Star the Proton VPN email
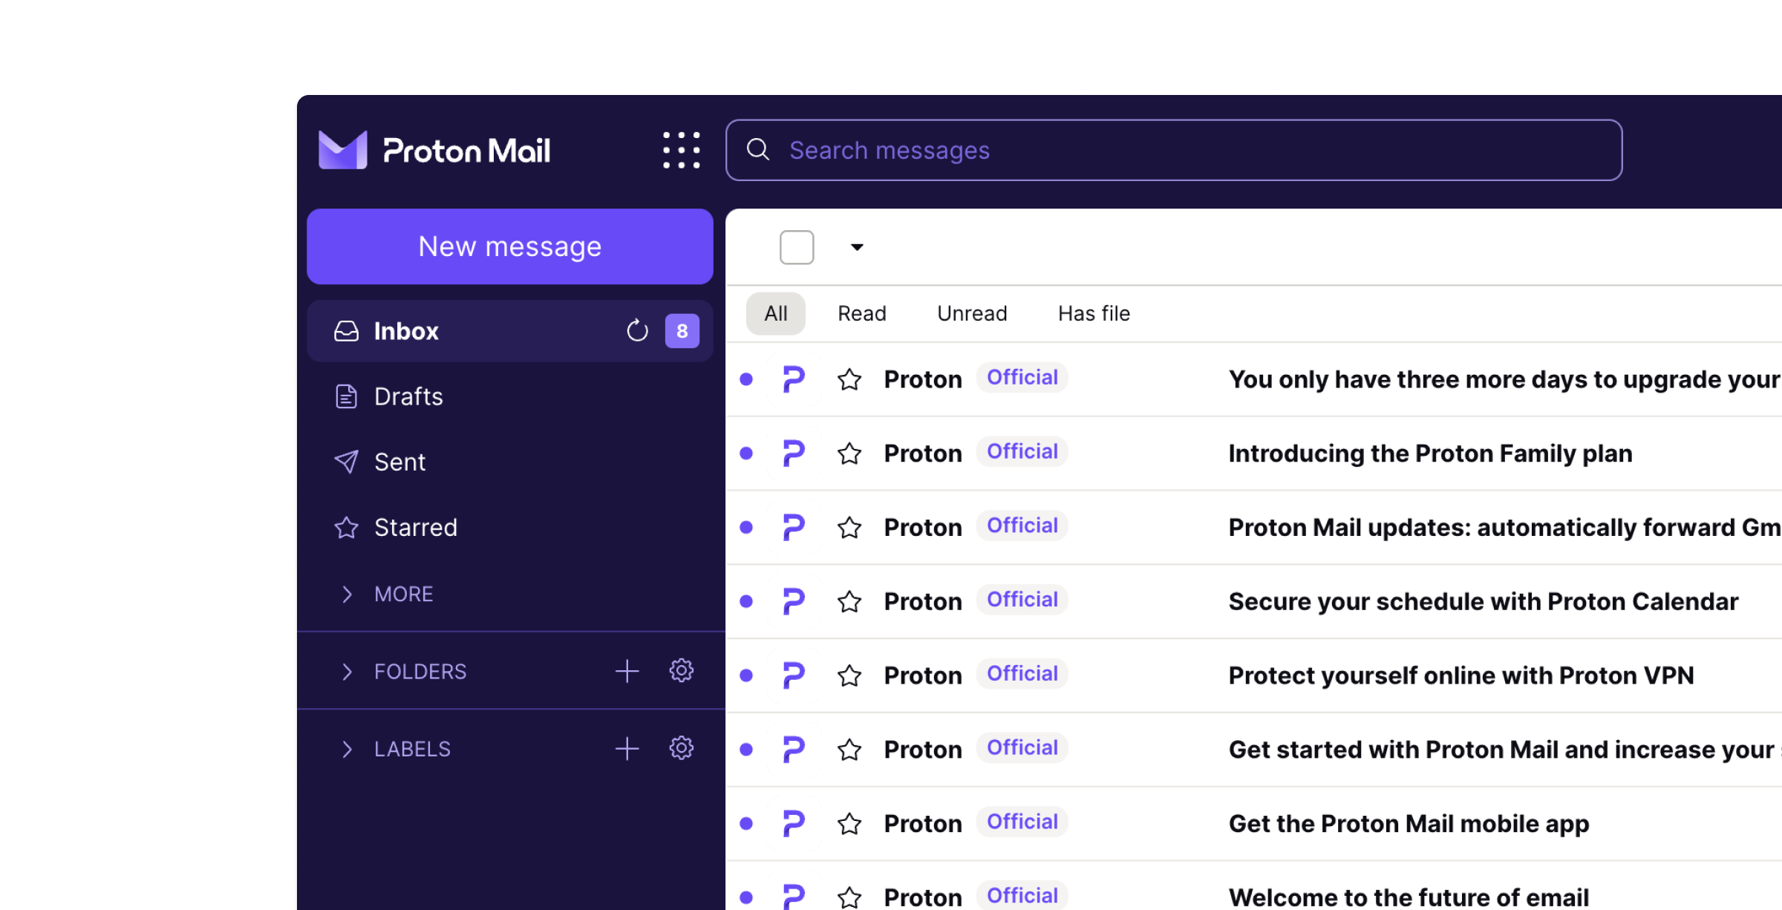Image resolution: width=1782 pixels, height=910 pixels. pos(849,675)
